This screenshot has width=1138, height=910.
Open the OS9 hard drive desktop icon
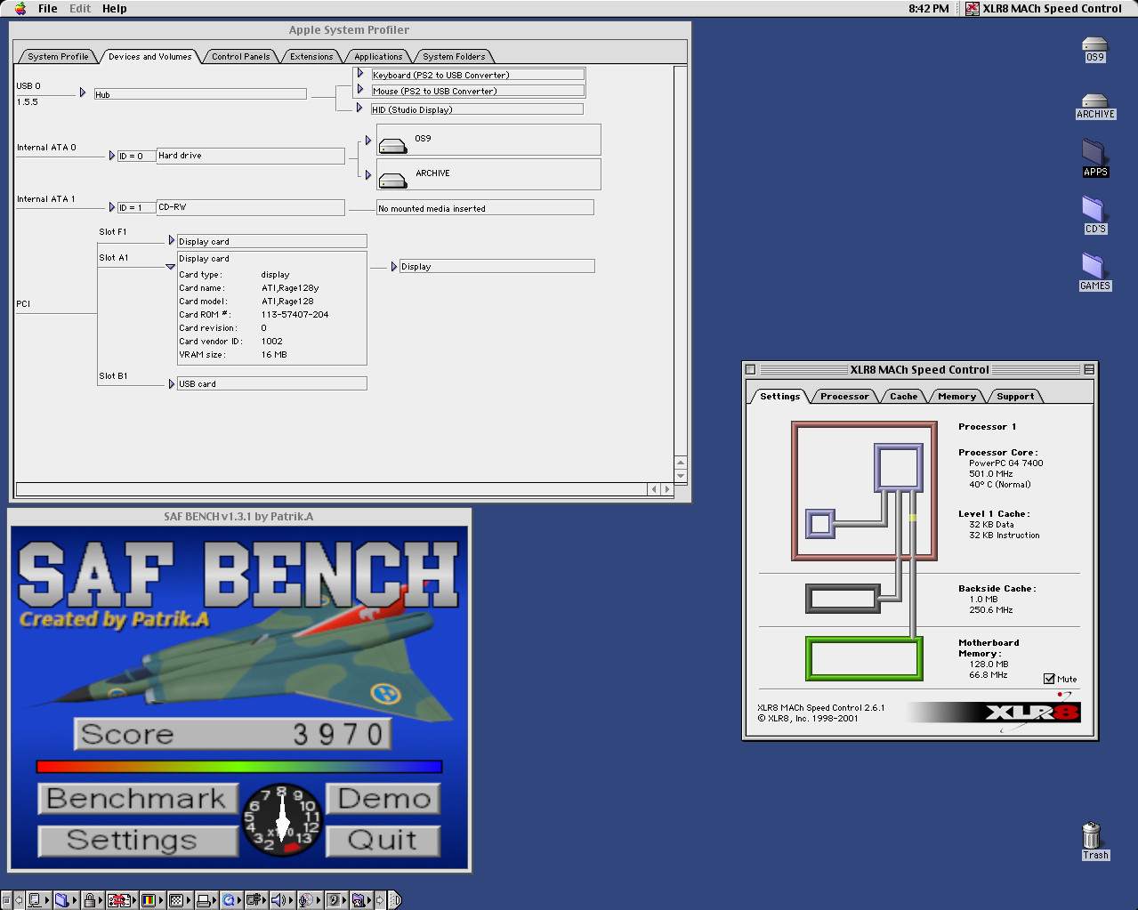click(x=1094, y=46)
